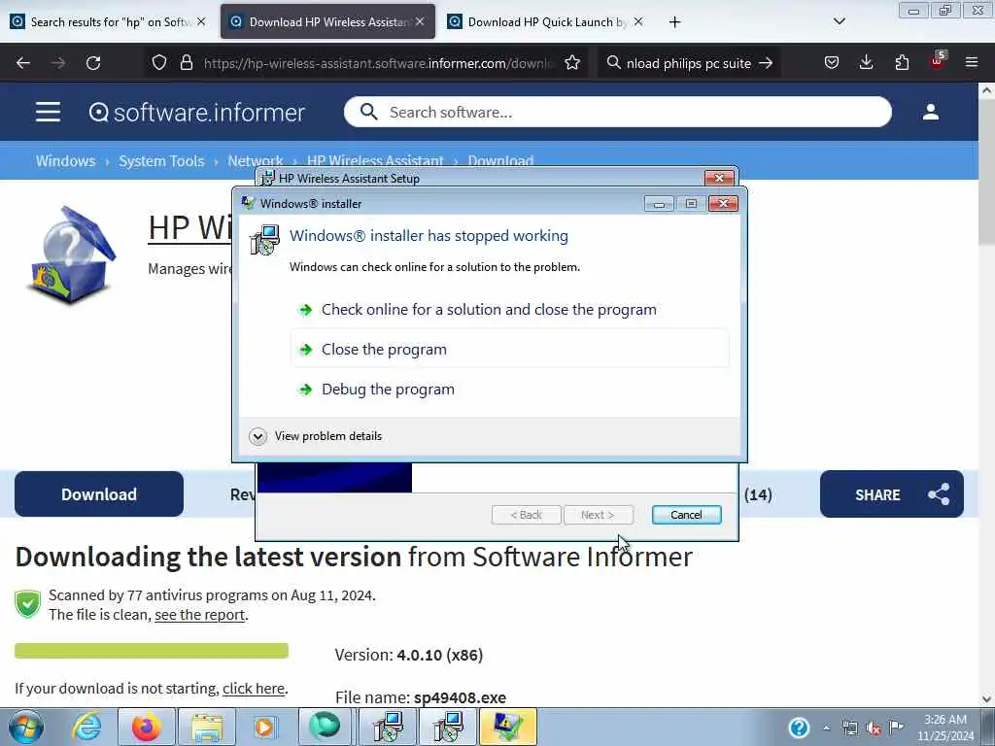The height and width of the screenshot is (746, 995).
Task: Close the HP Wireless Assistant Setup window
Action: pos(719,178)
